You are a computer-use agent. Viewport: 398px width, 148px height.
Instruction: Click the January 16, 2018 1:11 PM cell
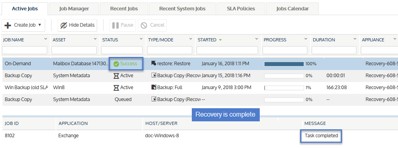tap(225, 64)
